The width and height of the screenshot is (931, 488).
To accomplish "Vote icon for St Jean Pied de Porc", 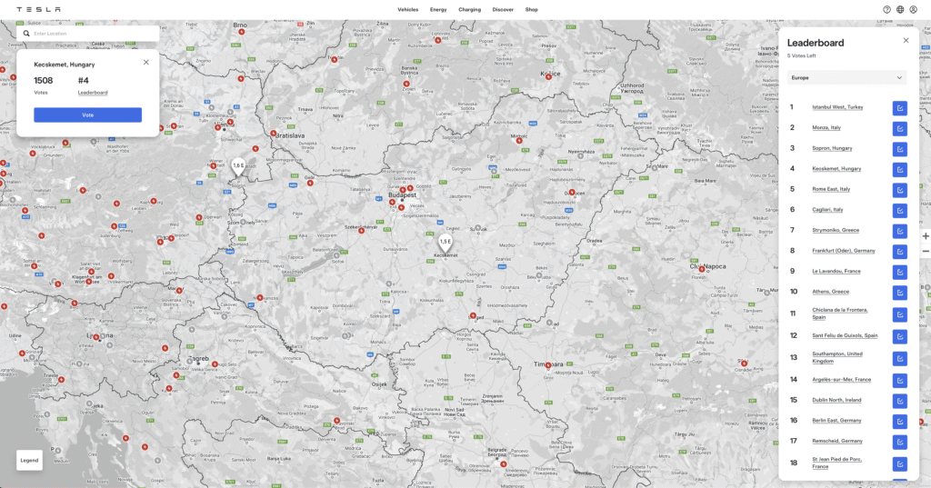I will click(899, 463).
